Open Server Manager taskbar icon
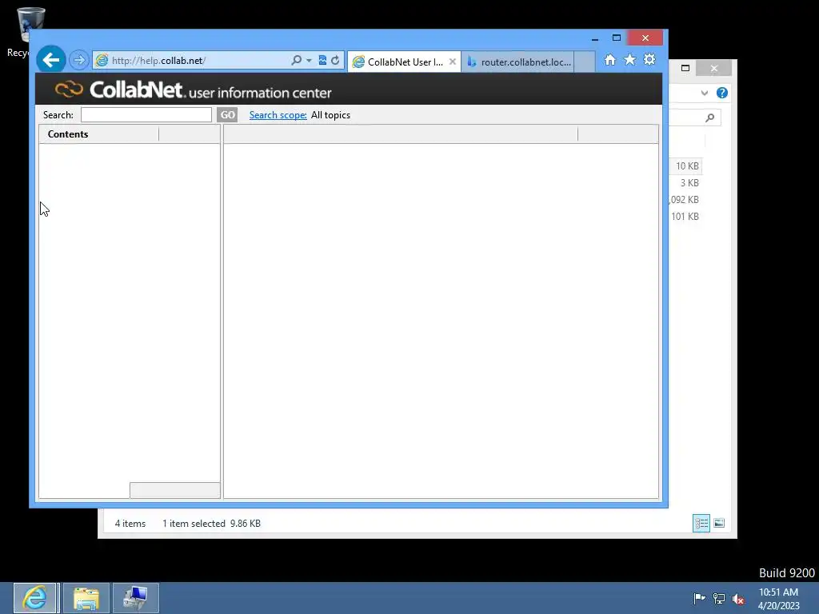Viewport: 819px width, 614px height. coord(136,598)
